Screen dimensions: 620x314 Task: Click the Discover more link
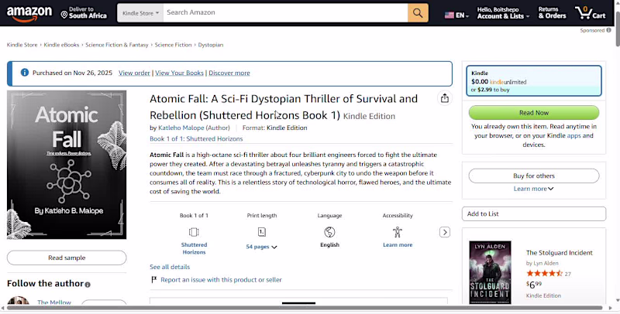pyautogui.click(x=229, y=73)
